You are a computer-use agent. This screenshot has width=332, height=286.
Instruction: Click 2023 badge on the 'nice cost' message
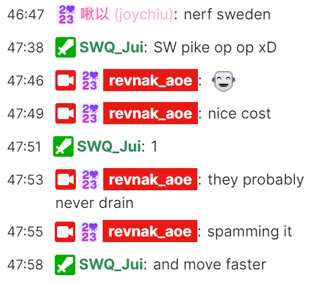tap(90, 113)
